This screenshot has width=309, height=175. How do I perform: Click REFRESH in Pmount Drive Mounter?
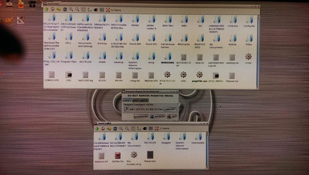click(158, 116)
